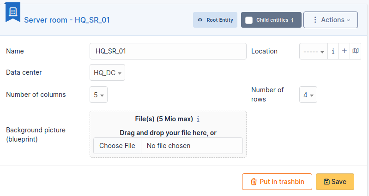Screen dimensions: 369x196
Task: Open the location map icon
Action: click(356, 51)
